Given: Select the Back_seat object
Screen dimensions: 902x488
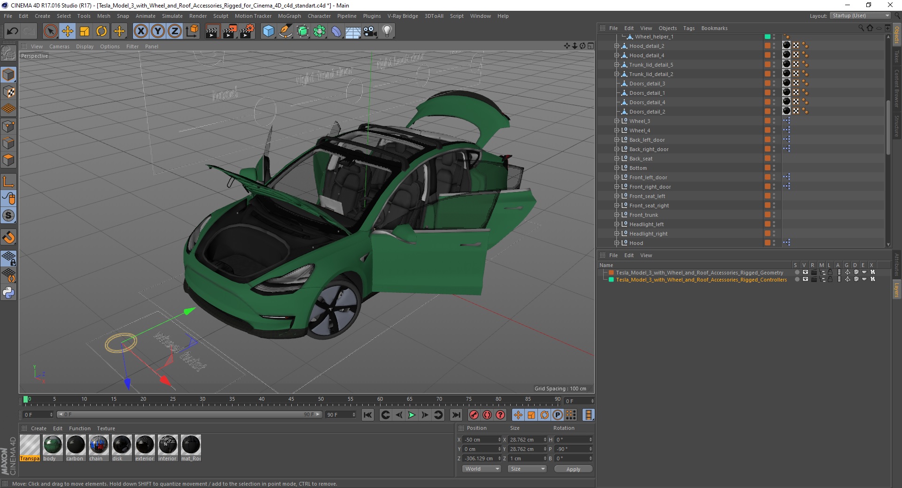Looking at the screenshot, I should 641,159.
